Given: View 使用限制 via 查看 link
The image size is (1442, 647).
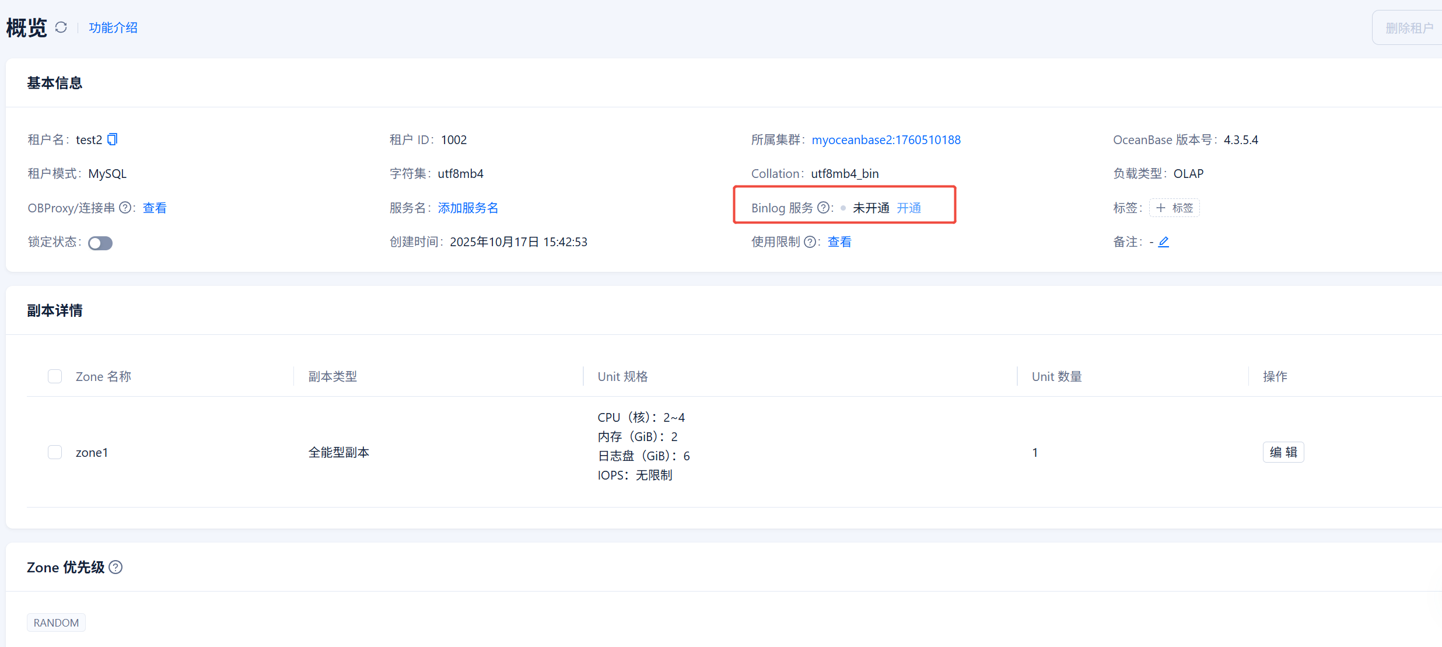Looking at the screenshot, I should (839, 242).
